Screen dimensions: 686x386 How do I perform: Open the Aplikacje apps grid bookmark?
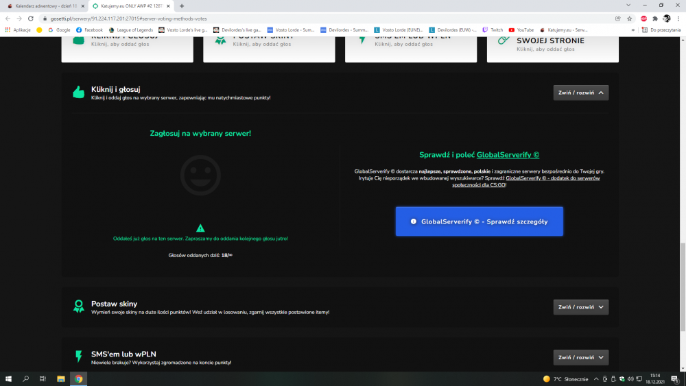click(x=18, y=29)
